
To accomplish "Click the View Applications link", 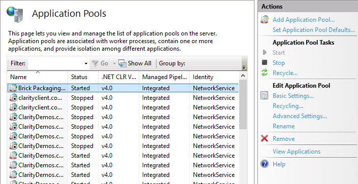I will pyautogui.click(x=297, y=152).
